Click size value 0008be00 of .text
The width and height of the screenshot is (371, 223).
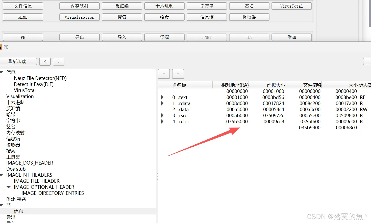point(346,97)
